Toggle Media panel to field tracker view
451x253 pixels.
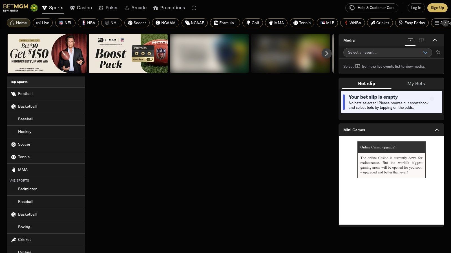(x=421, y=40)
